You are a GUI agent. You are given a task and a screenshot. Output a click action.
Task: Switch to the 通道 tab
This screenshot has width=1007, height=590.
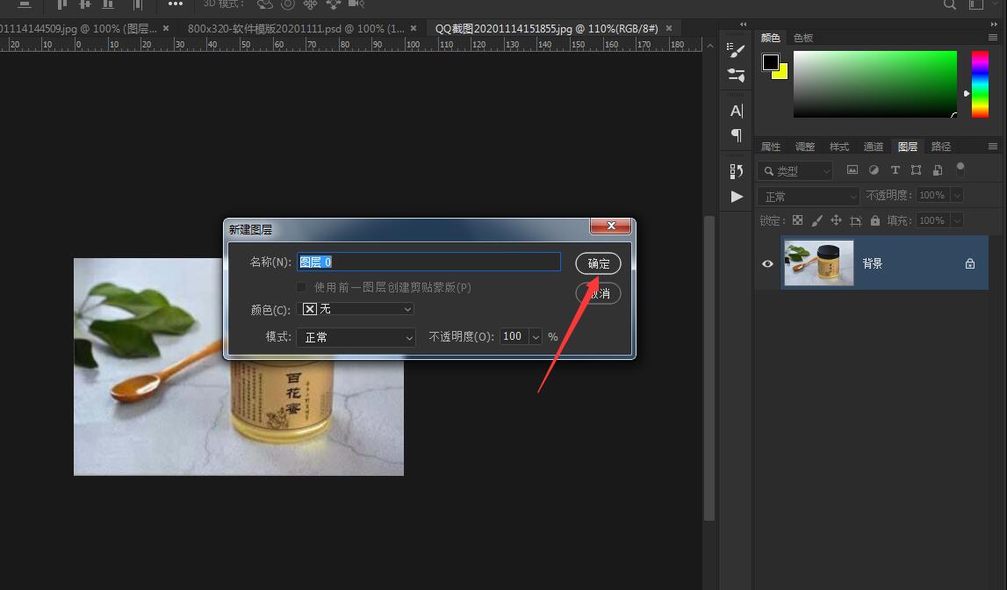click(873, 146)
